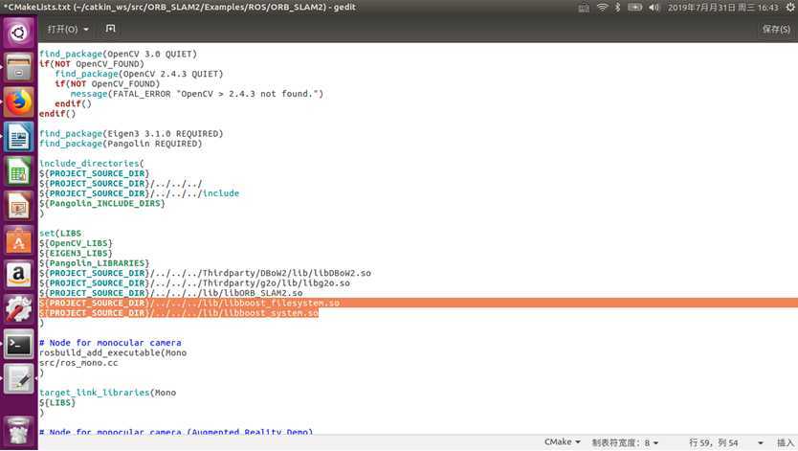
Task: Click line find_package(OpenCV 3.0 QUIET)
Action: pos(118,54)
